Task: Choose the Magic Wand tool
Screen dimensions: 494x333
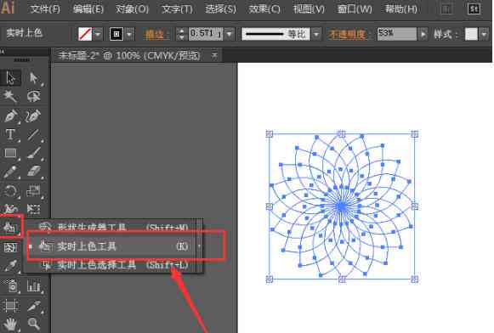Action: (x=10, y=96)
